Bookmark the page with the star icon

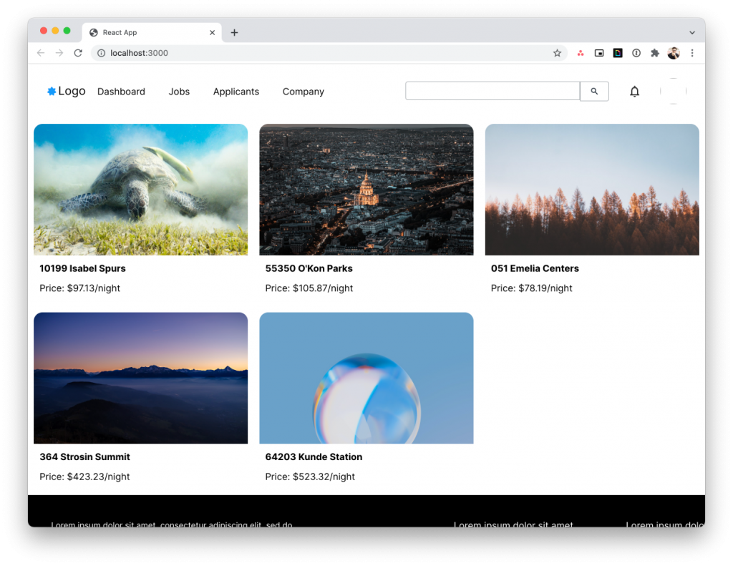[558, 53]
